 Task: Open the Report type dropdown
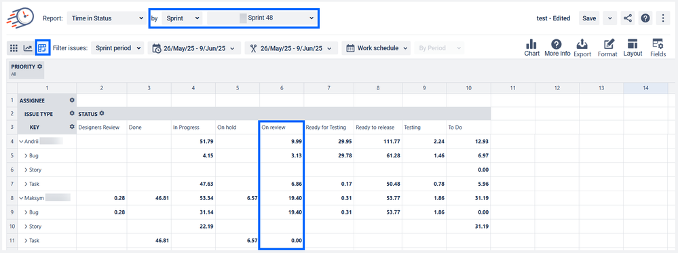tap(106, 18)
